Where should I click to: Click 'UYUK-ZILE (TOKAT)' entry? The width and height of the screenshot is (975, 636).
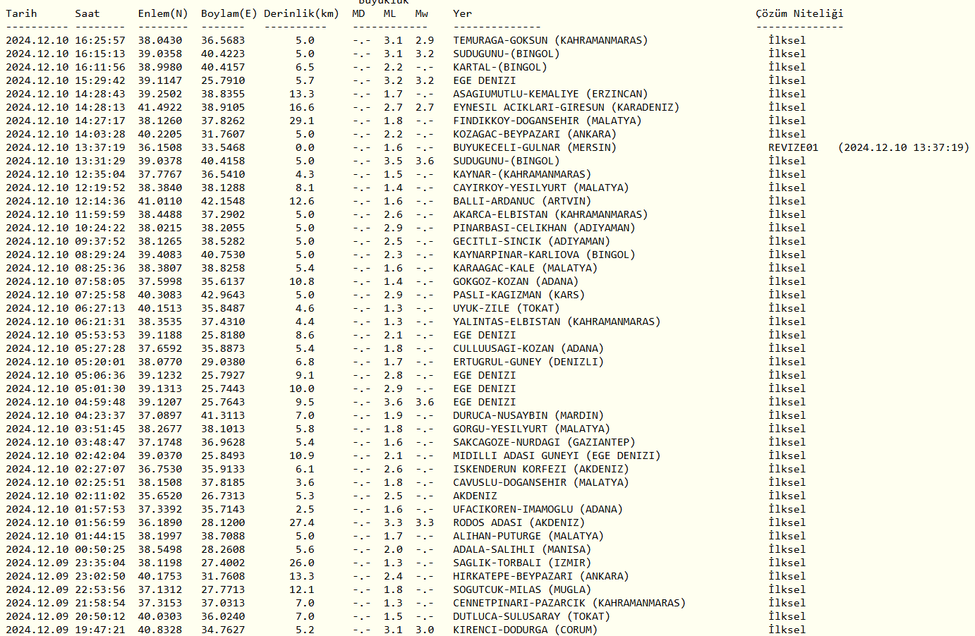tap(507, 308)
